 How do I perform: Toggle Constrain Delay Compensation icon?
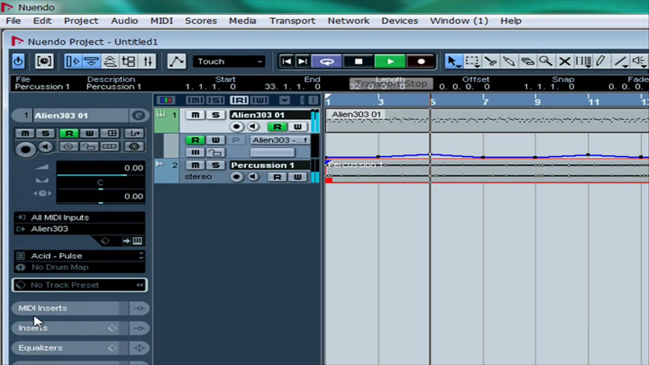pyautogui.click(x=44, y=61)
